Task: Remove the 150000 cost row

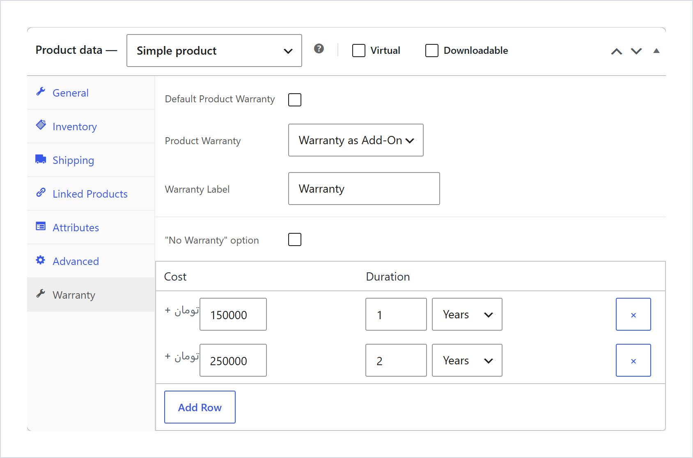Action: 633,314
